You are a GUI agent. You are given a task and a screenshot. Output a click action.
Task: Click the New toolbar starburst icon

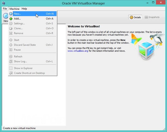(x=6, y=16)
